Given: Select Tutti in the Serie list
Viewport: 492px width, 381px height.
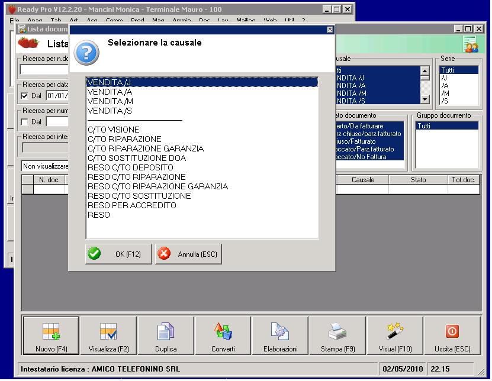Looking at the screenshot, I should click(x=459, y=70).
